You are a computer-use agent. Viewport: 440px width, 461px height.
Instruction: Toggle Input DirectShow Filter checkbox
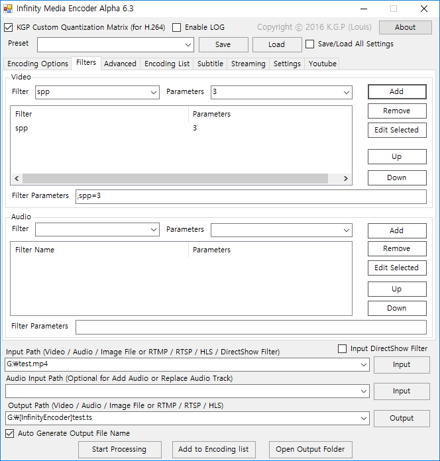342,348
